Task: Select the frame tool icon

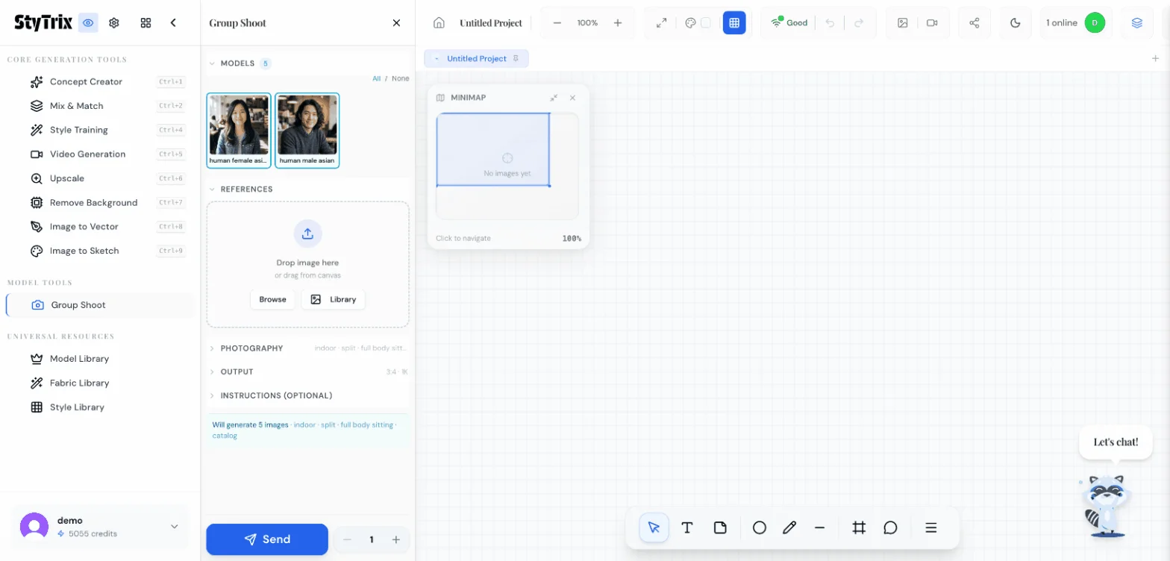Action: 859,527
